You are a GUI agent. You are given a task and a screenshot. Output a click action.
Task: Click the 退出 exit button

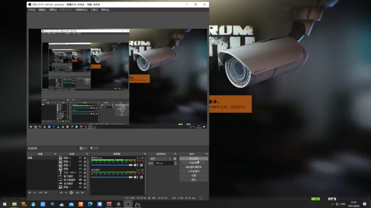[x=194, y=180]
